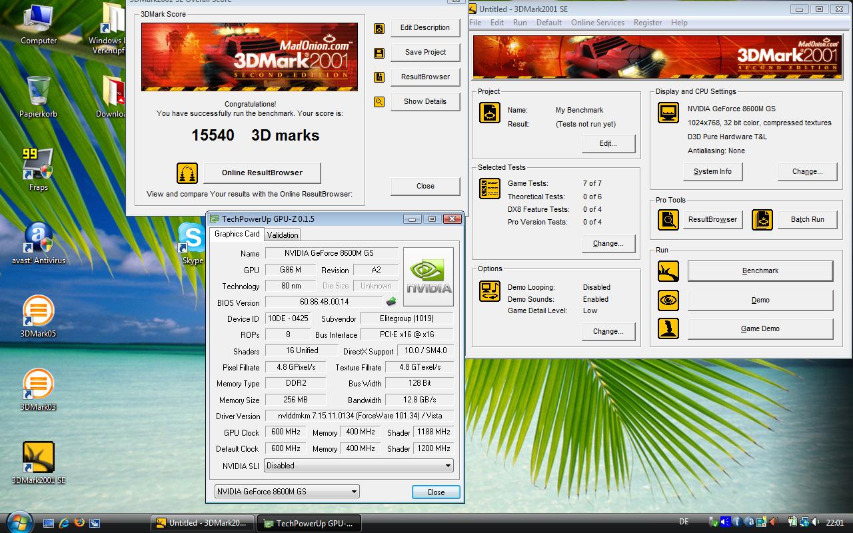The width and height of the screenshot is (853, 533).
Task: Open the 3DMark03 desktop shortcut
Action: coord(38,390)
